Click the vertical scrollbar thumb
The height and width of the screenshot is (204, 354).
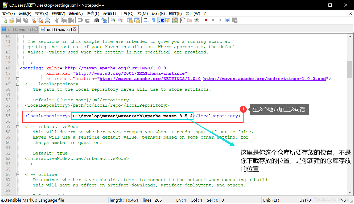(350, 69)
